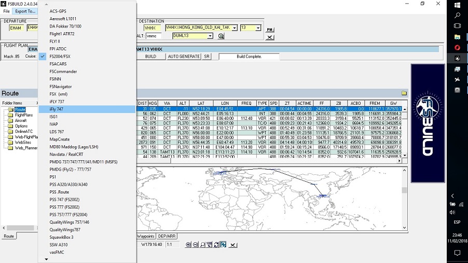Select the Options folder in tree
The height and width of the screenshot is (263, 468).
[x=21, y=126]
